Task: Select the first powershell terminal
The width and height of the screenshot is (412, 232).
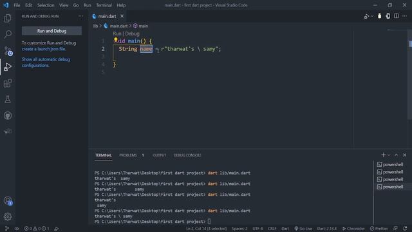Action: click(x=390, y=164)
